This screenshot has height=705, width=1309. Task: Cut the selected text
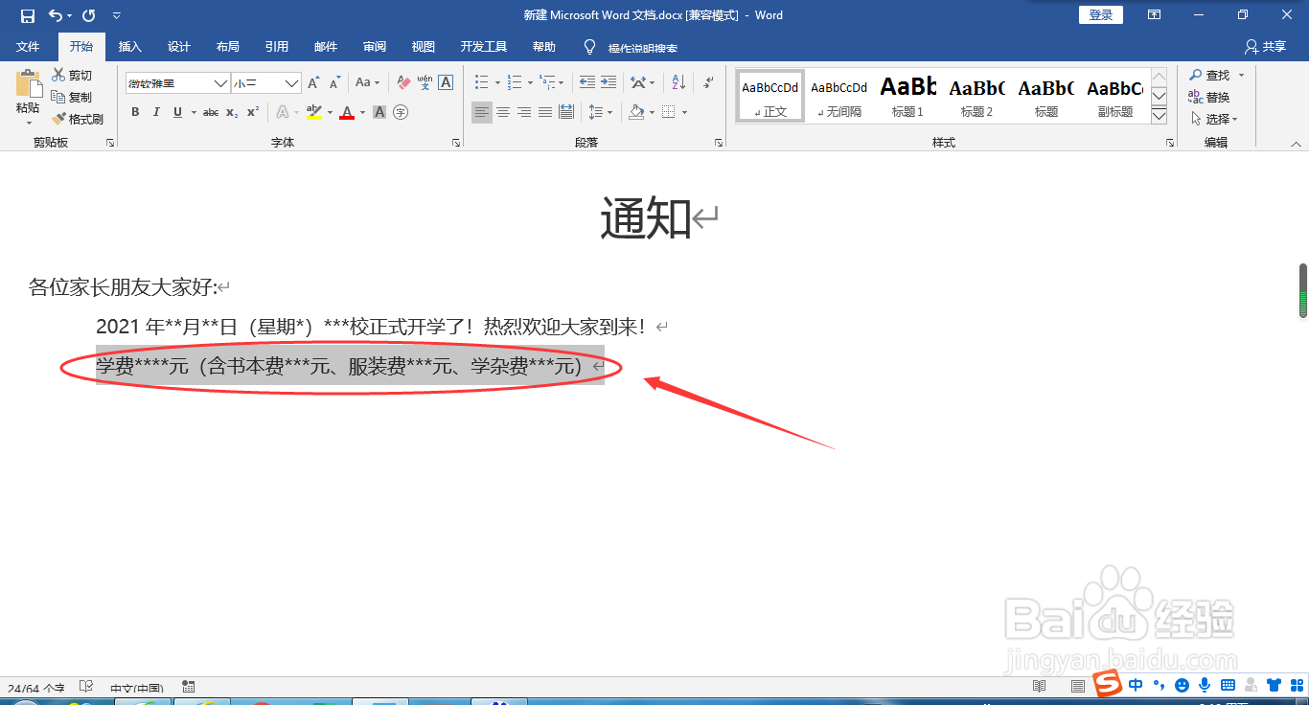(x=72, y=75)
